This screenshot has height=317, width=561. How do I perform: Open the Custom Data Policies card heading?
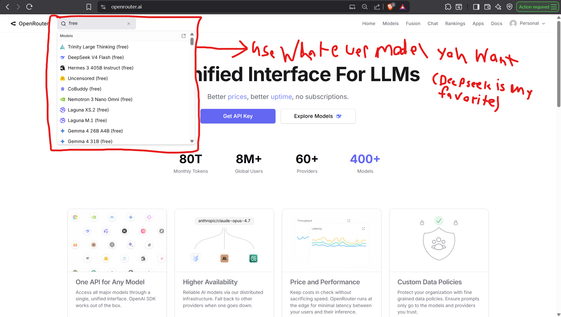coord(429,282)
